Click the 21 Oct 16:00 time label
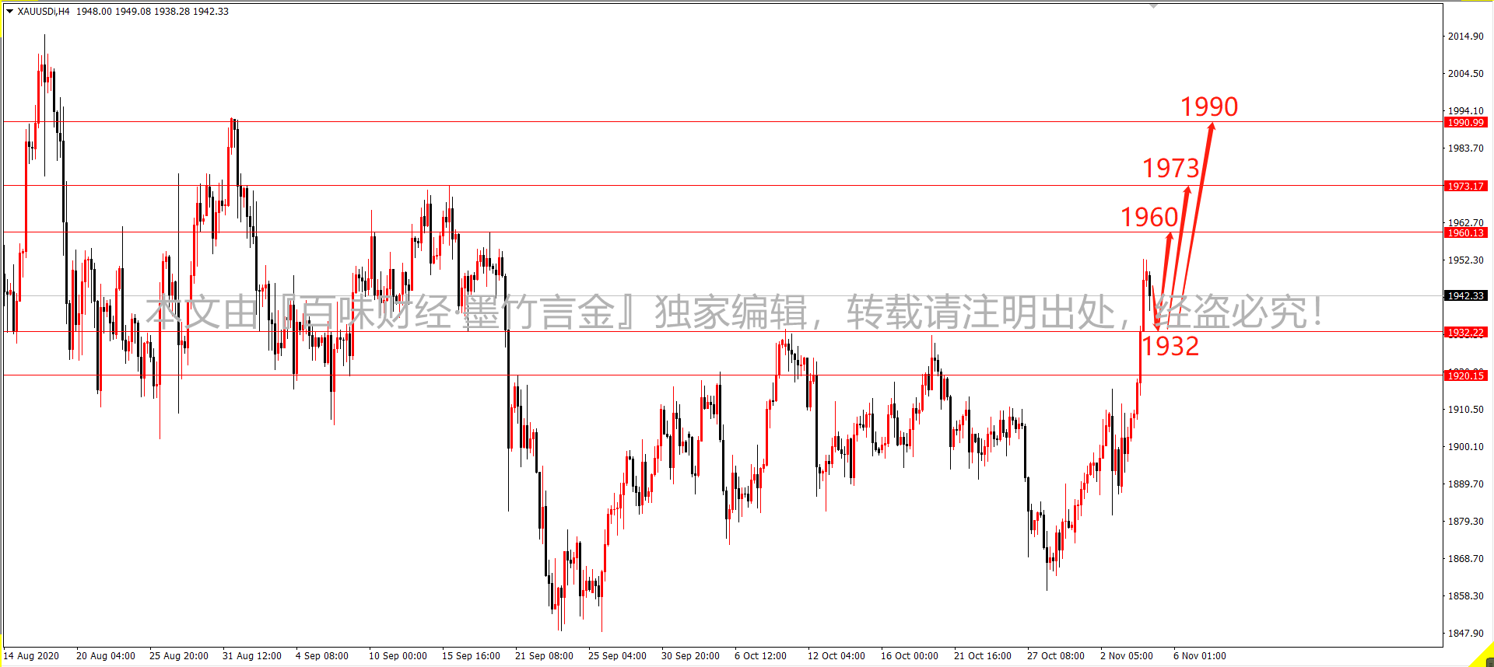The image size is (1494, 667). tap(983, 656)
